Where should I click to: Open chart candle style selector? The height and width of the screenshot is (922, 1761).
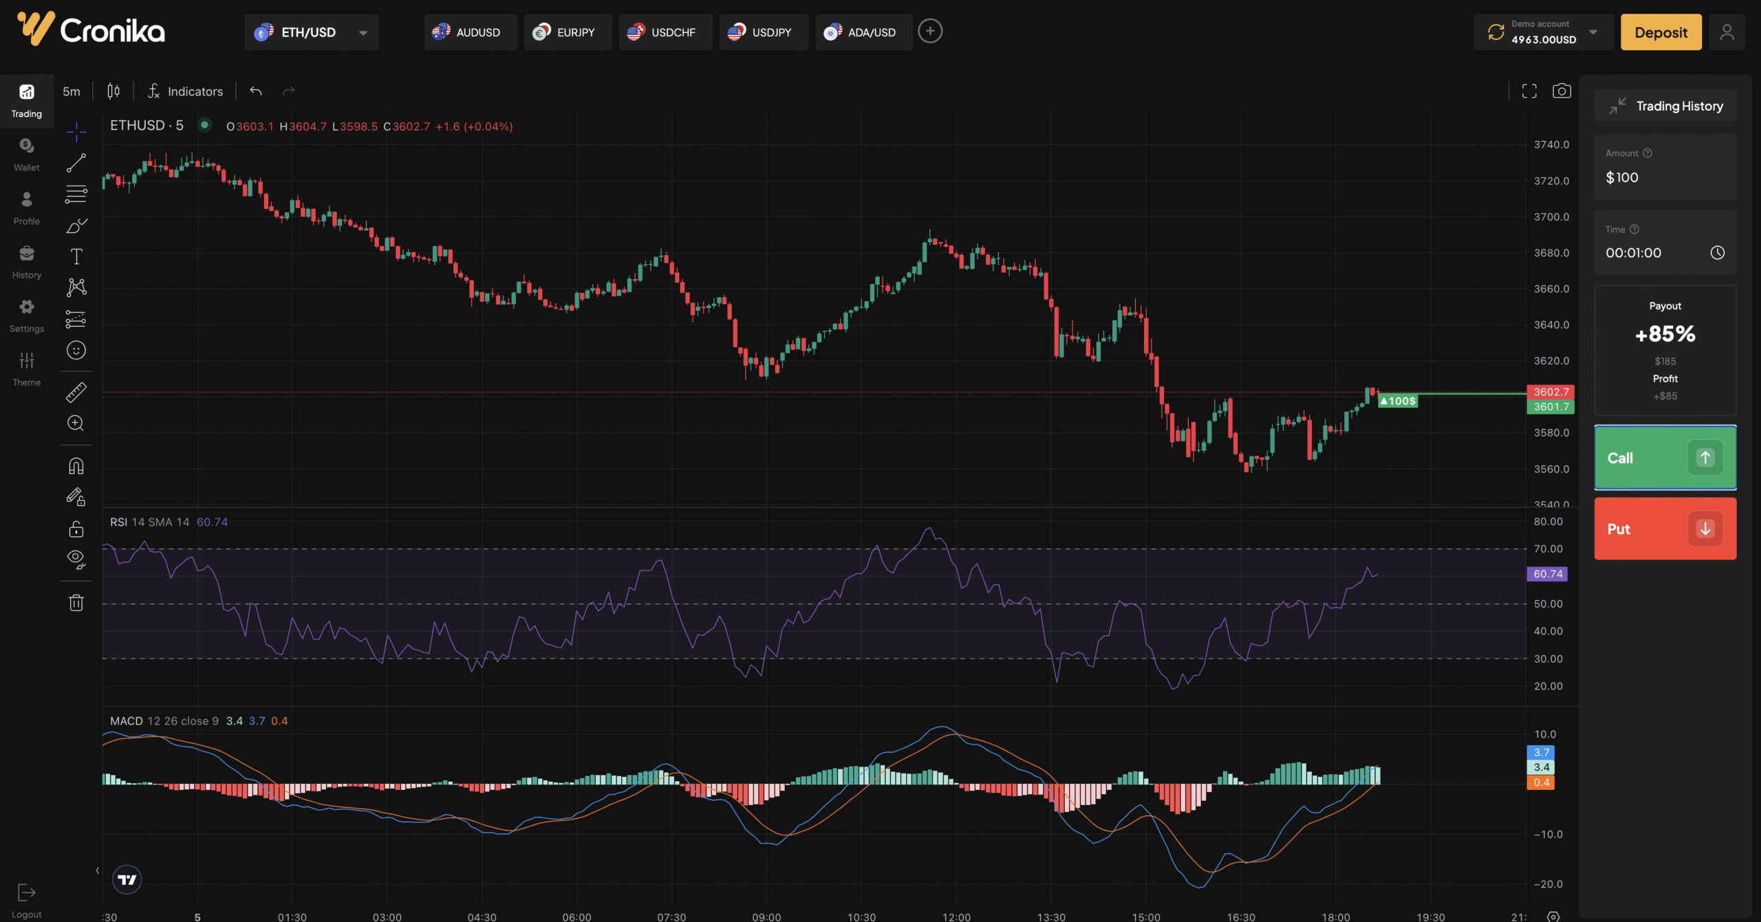click(x=114, y=91)
